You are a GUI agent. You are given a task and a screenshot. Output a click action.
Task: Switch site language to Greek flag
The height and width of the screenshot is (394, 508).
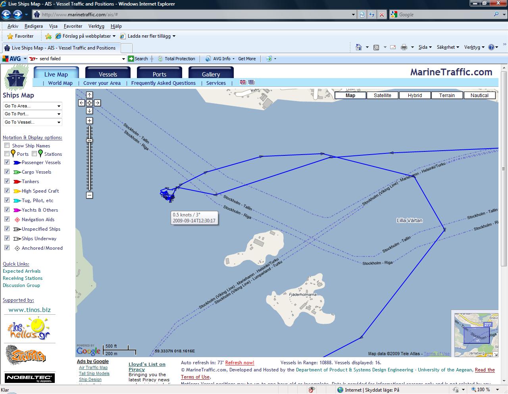click(251, 82)
